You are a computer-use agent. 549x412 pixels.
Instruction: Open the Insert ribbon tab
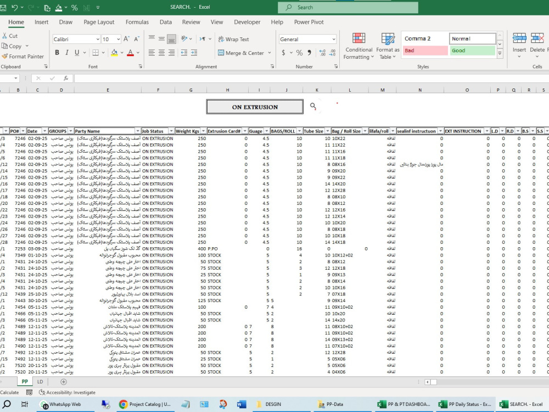41,22
